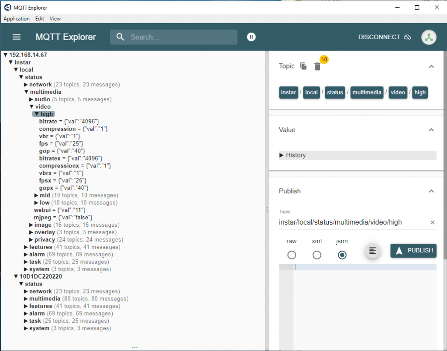Select the raw payload format
The height and width of the screenshot is (351, 447).
pos(292,255)
